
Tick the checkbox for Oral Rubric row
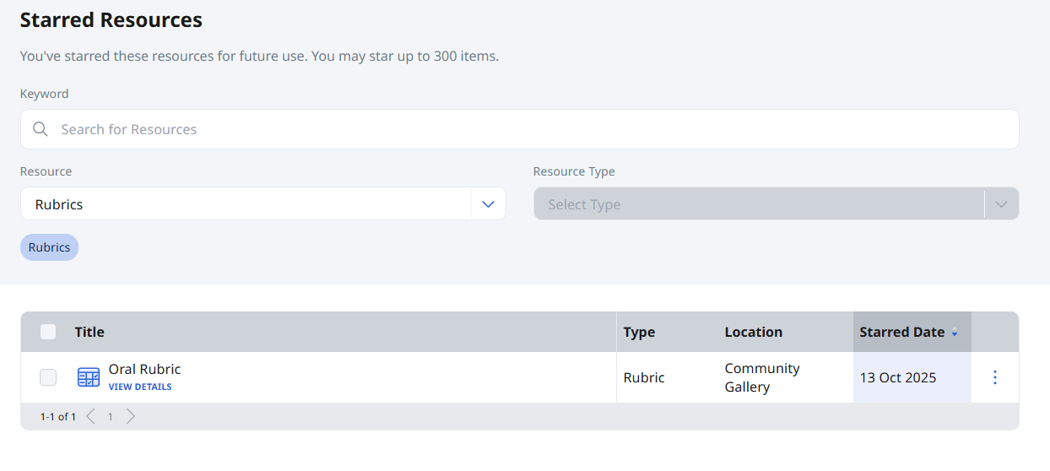tap(48, 377)
